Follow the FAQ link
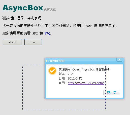The height and width of the screenshot is (115, 130). point(47,33)
